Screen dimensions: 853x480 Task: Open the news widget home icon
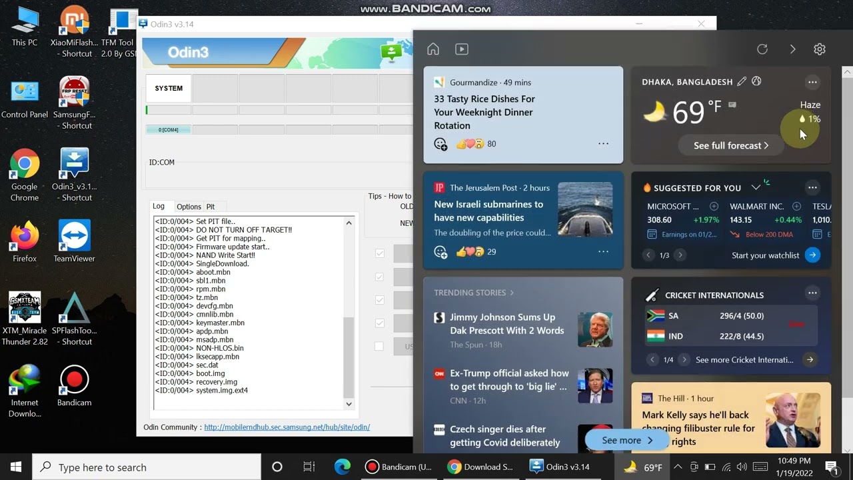click(x=433, y=49)
